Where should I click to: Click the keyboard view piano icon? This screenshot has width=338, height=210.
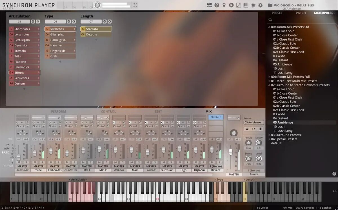click(x=246, y=5)
